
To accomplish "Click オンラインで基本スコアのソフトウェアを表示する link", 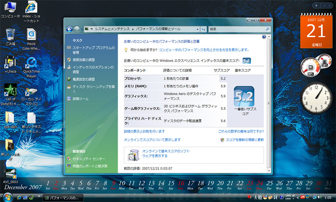I will point(166,153).
